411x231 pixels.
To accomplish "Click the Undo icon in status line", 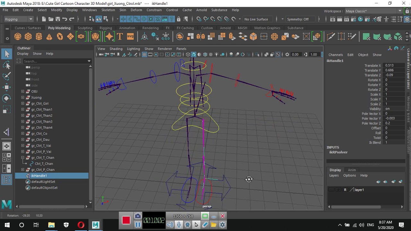I will [x=65, y=19].
